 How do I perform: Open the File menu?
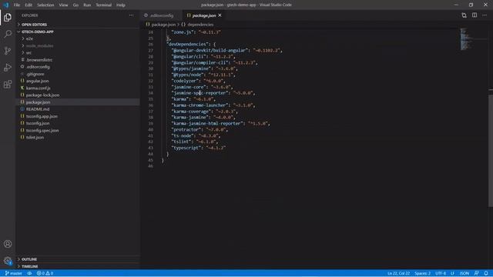click(x=17, y=5)
